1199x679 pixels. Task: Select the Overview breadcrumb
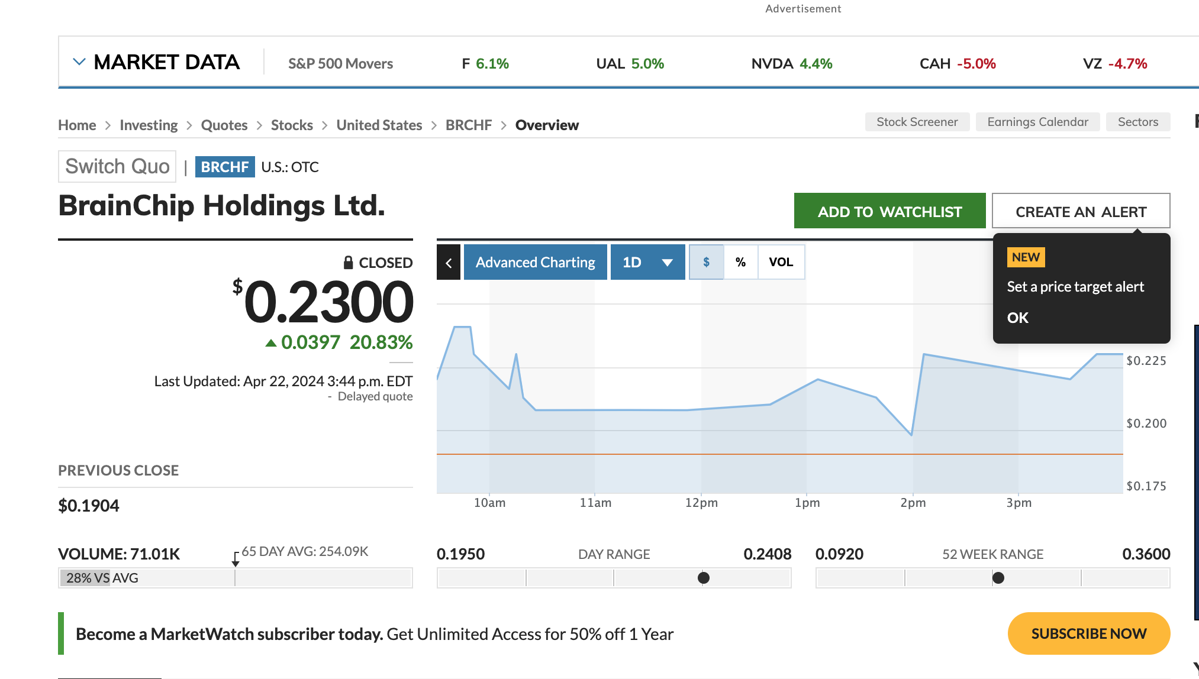(x=547, y=125)
